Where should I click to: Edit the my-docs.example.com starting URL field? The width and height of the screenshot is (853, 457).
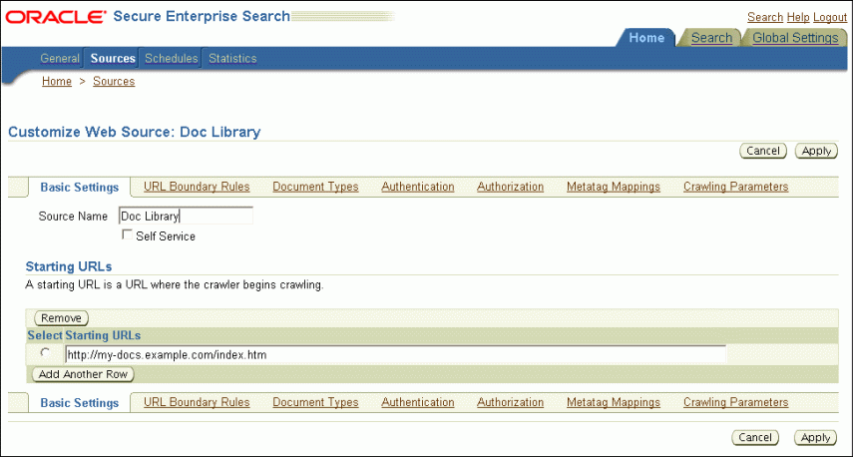395,355
